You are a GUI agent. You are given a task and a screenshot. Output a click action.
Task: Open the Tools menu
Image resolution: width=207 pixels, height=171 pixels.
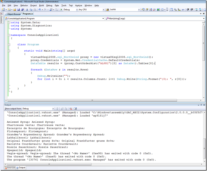click(64, 5)
